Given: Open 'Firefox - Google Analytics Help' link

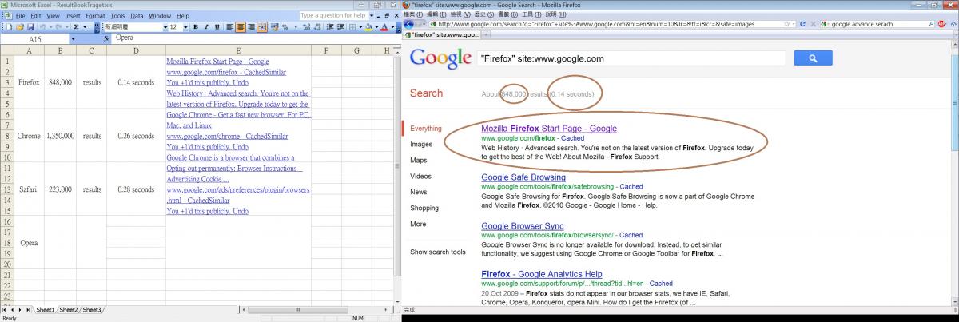Looking at the screenshot, I should click(541, 274).
